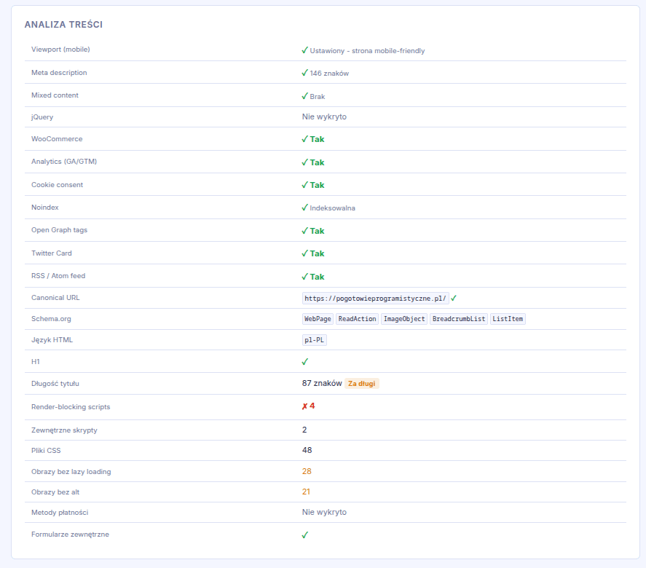Select the canonical URL pogotowieprogramistyczne.pl

click(x=375, y=299)
